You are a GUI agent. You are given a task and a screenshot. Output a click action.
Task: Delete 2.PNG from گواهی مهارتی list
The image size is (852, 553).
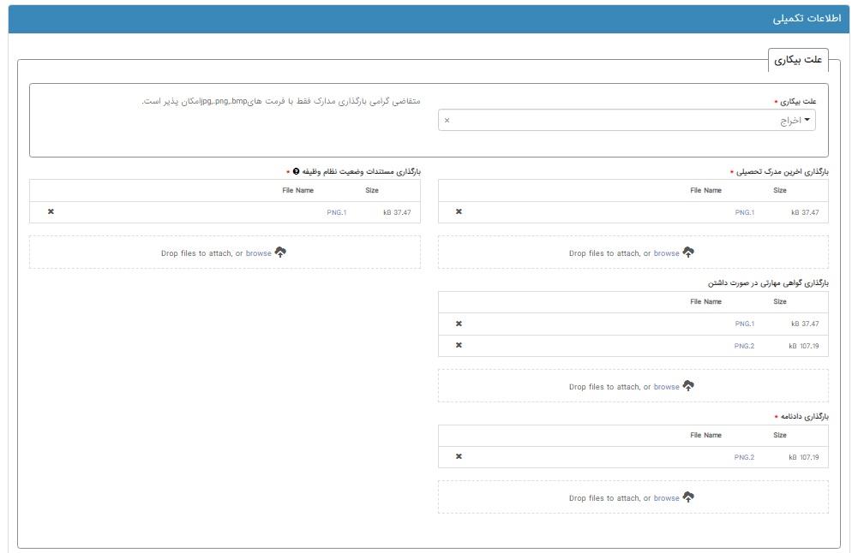click(x=459, y=345)
